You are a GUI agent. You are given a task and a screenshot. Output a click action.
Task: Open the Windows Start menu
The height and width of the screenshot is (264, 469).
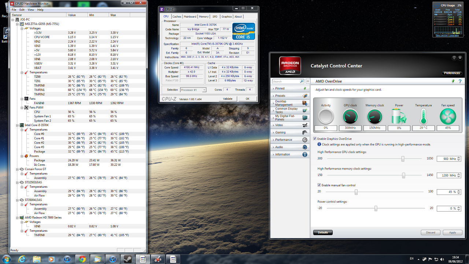(x=7, y=259)
